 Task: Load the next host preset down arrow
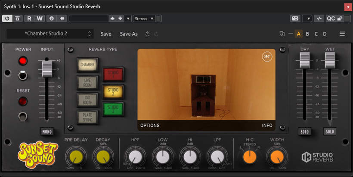[121, 18]
